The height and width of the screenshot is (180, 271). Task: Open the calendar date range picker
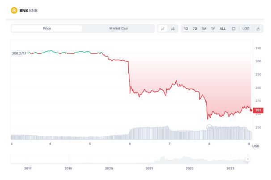pyautogui.click(x=233, y=29)
